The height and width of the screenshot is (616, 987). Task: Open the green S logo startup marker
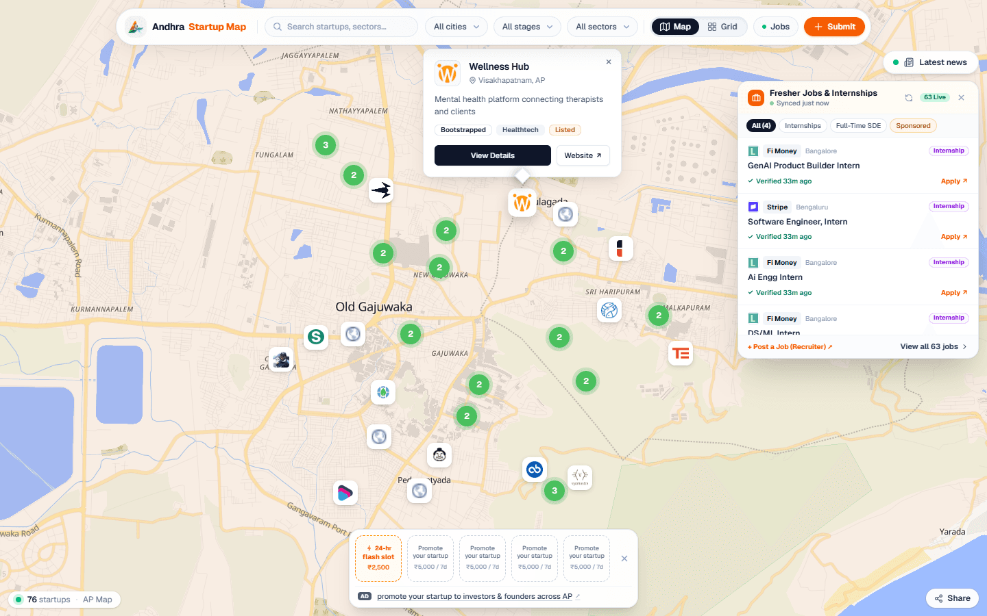[316, 337]
